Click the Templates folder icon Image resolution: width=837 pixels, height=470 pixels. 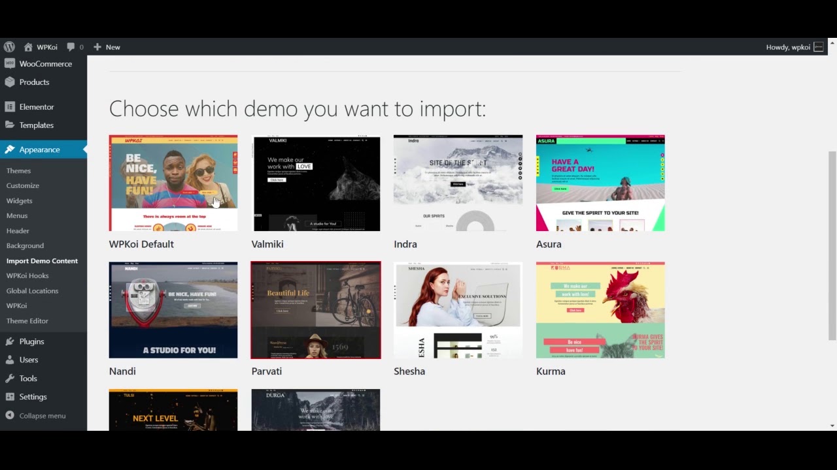coord(10,125)
